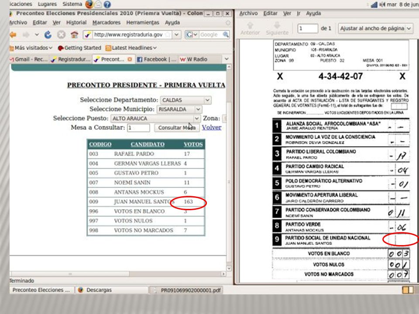This screenshot has height=314, width=419.
Task: Open Firefox Ayuda menu
Action: (172, 23)
